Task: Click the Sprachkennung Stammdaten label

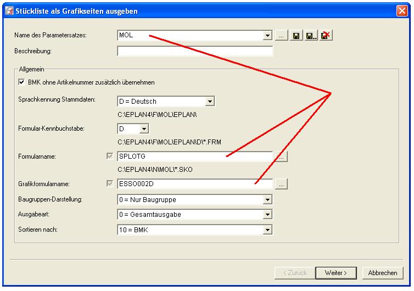Action: (x=57, y=99)
